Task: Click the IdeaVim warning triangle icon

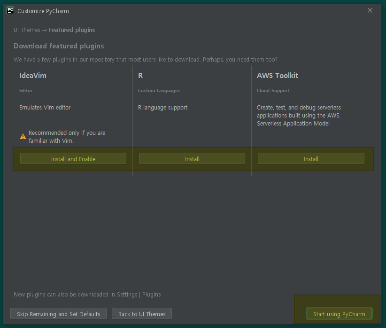Action: [x=23, y=137]
